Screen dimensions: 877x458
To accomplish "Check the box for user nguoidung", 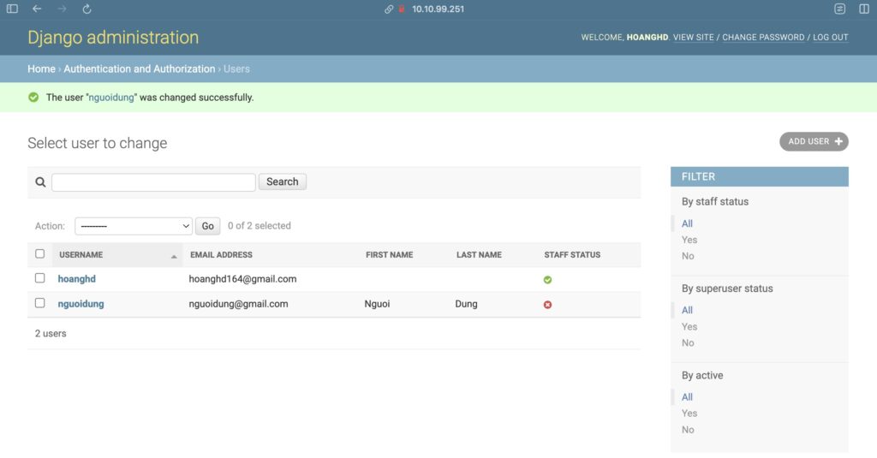I will point(39,303).
